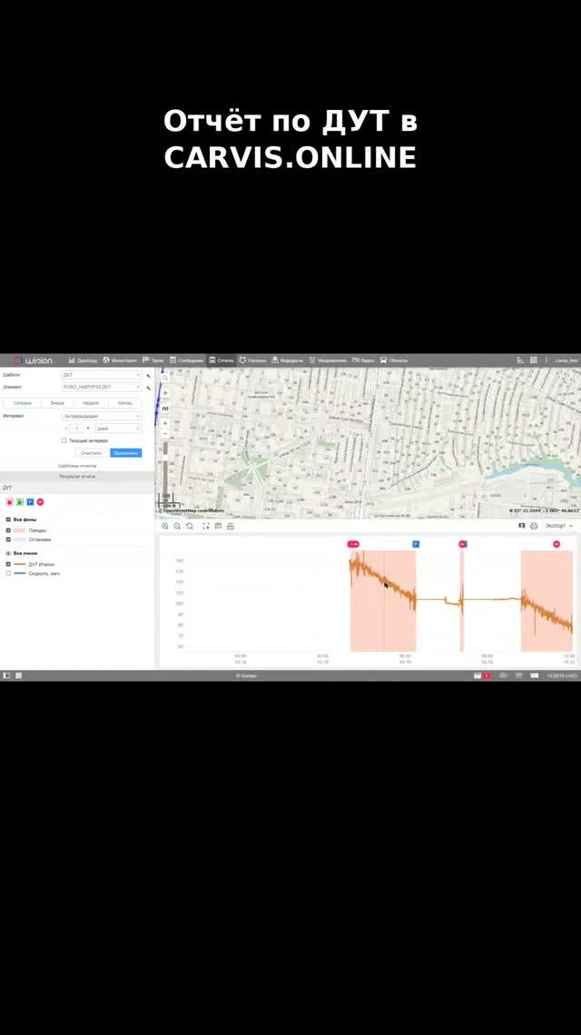Toggle the Текущий интервал checkbox
Viewport: 581px width, 1035px height.
(64, 440)
